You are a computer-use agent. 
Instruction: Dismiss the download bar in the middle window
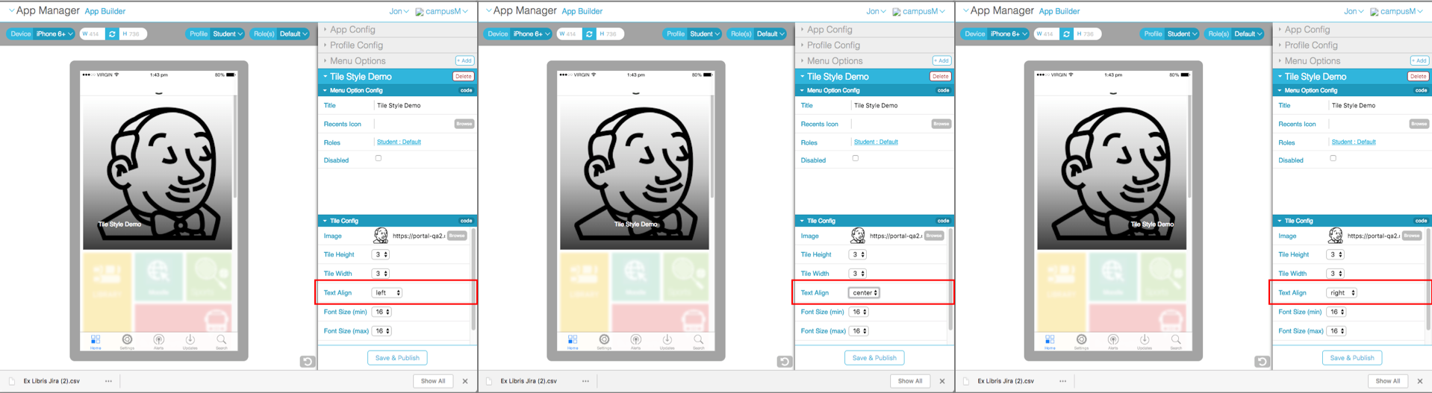click(x=942, y=381)
